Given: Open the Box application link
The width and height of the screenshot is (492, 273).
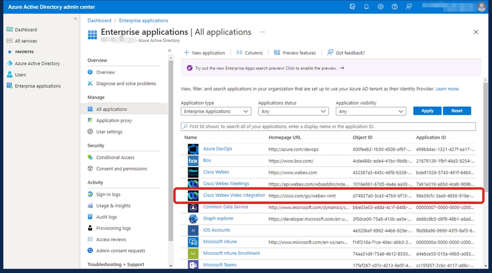Looking at the screenshot, I should [207, 160].
